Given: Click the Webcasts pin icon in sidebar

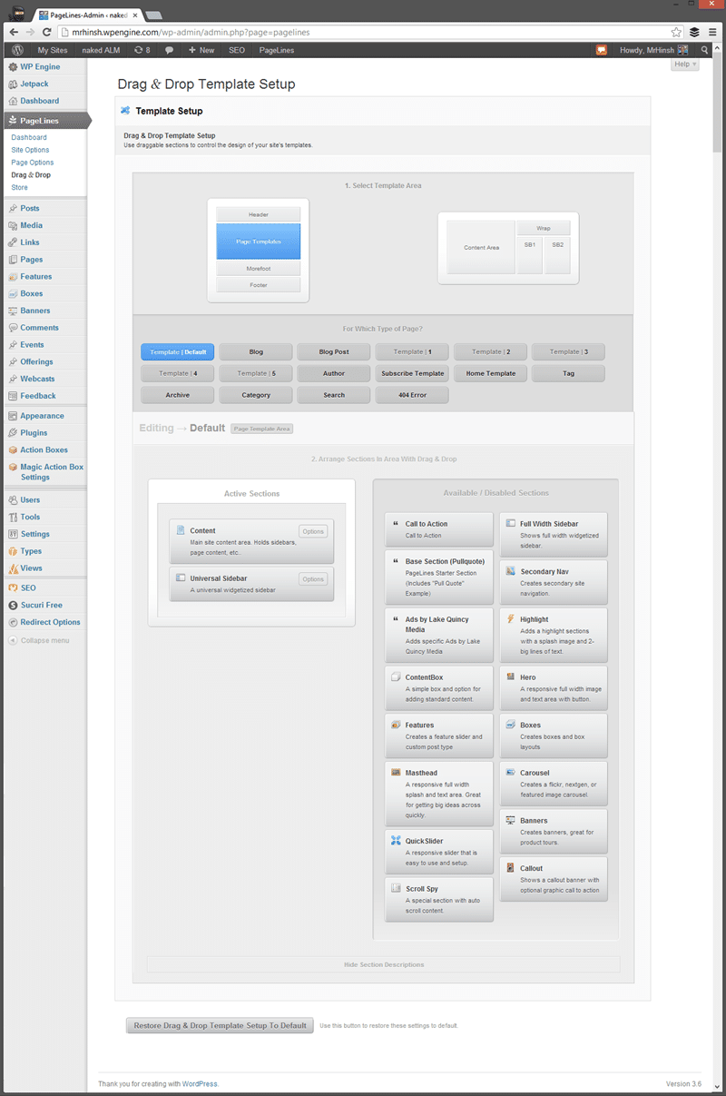Looking at the screenshot, I should (13, 379).
